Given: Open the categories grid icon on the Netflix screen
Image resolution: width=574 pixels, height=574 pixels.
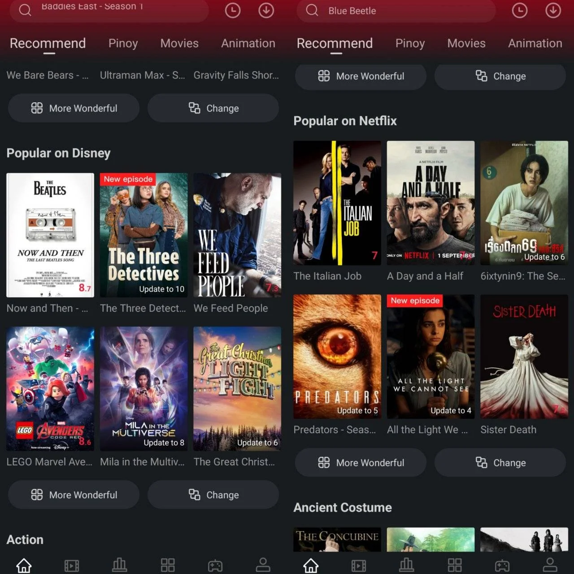Looking at the screenshot, I should 455,565.
